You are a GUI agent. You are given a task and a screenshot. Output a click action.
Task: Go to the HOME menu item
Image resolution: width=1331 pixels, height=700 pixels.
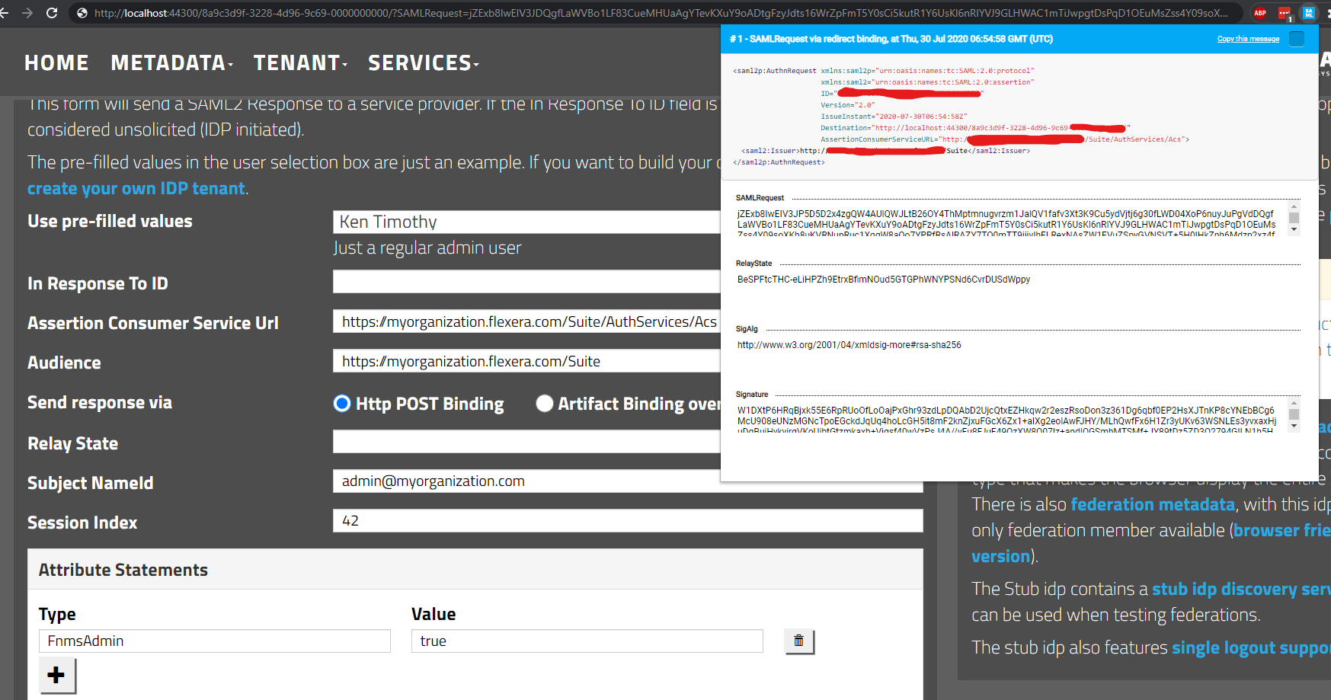point(56,62)
